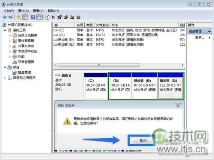Expand the 本地用户和组 node arrow
This screenshot has height=160, width=214.
point(10,51)
